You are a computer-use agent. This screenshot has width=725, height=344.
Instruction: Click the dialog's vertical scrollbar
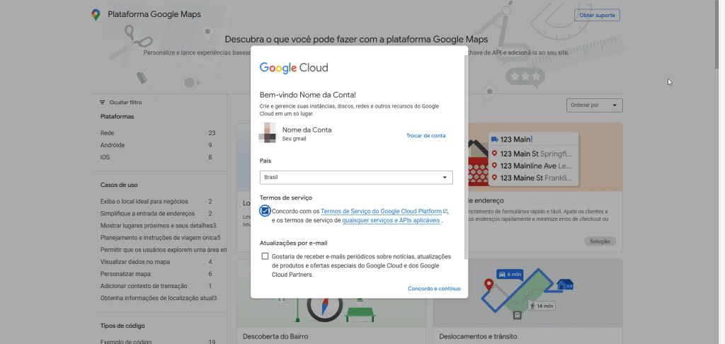pos(465,156)
